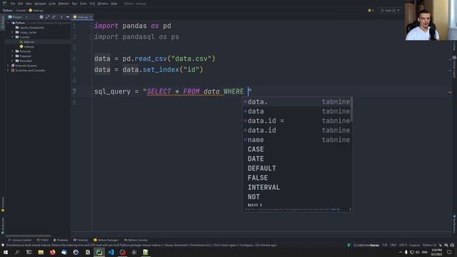Open the Tools menu
457x257 pixels.
83,4
